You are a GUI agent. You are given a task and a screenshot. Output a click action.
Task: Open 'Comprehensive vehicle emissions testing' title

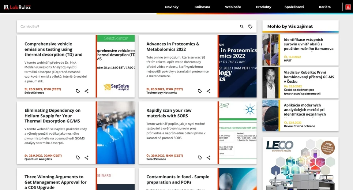pos(53,49)
